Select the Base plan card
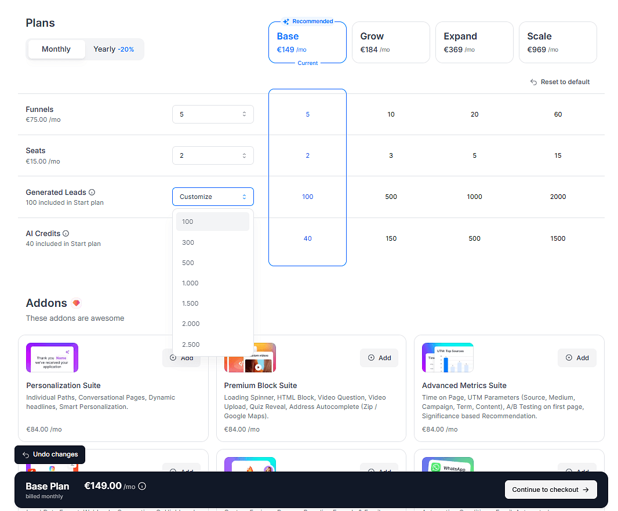Viewport: 618px width, 511px height. (x=307, y=42)
